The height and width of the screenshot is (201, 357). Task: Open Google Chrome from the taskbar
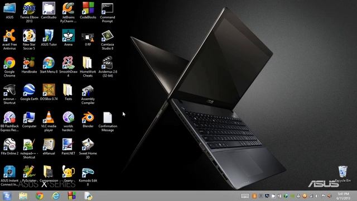pyautogui.click(x=40, y=196)
